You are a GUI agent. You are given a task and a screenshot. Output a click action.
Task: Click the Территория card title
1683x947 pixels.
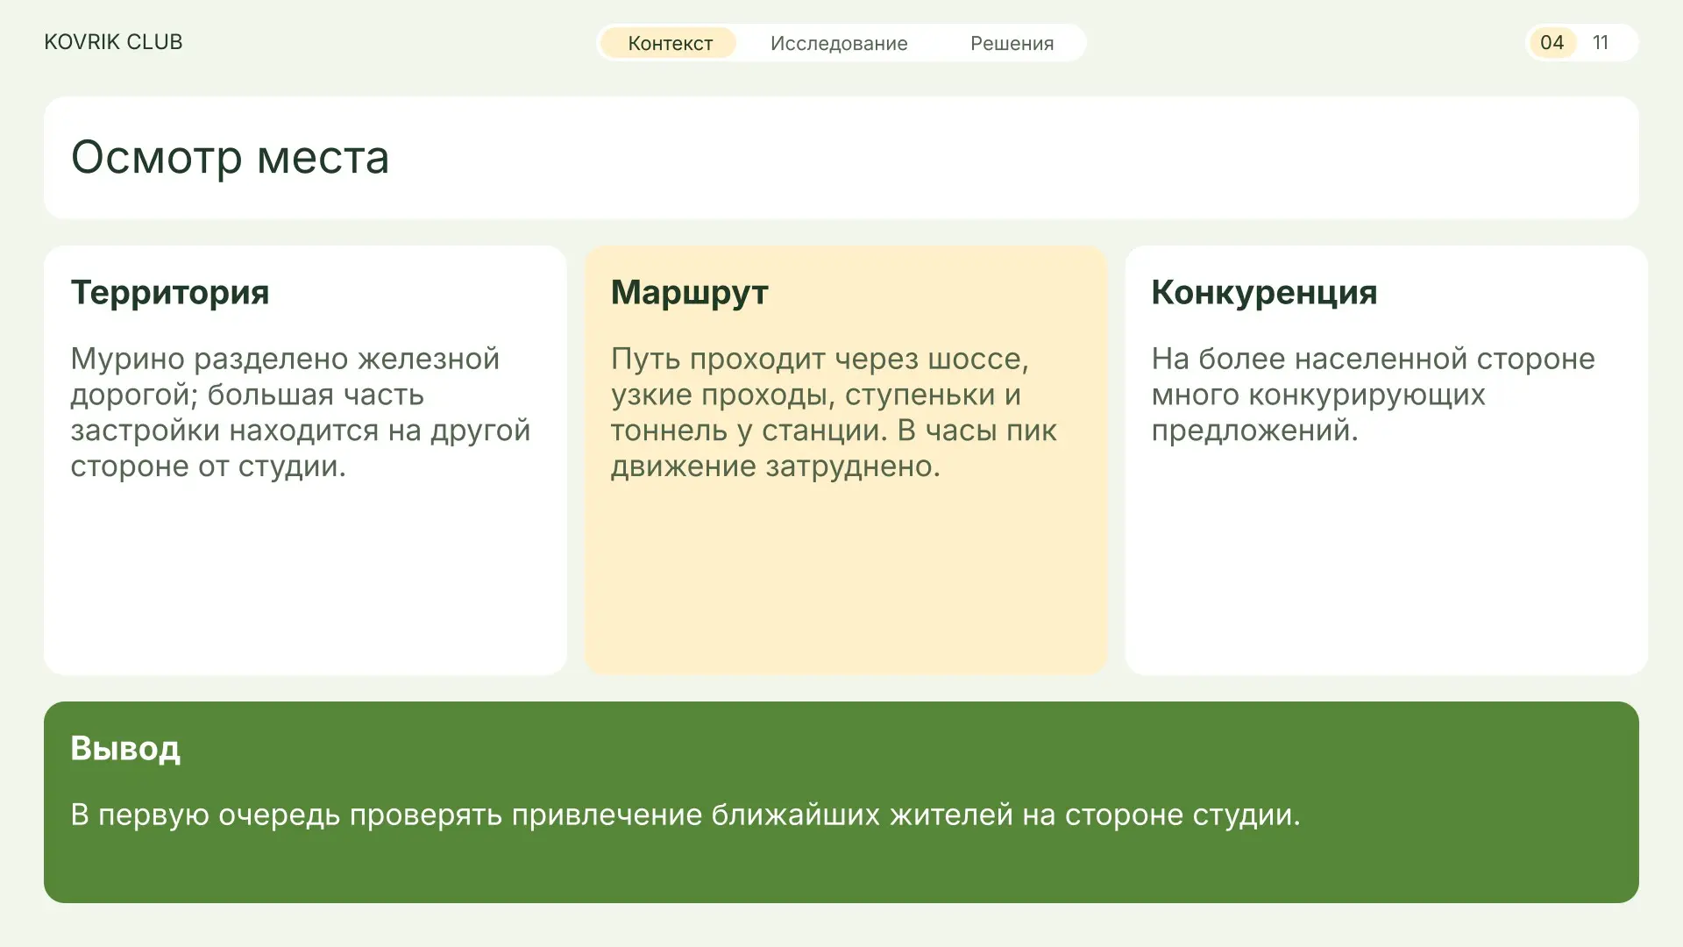(x=170, y=293)
